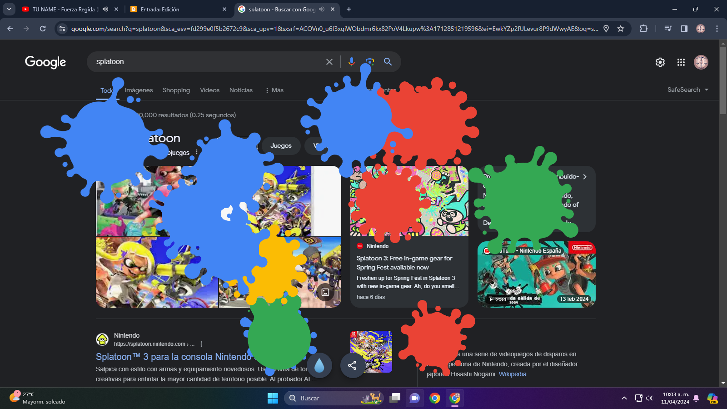Image resolution: width=727 pixels, height=409 pixels.
Task: Open tab search dropdown in Chrome
Action: 9,9
